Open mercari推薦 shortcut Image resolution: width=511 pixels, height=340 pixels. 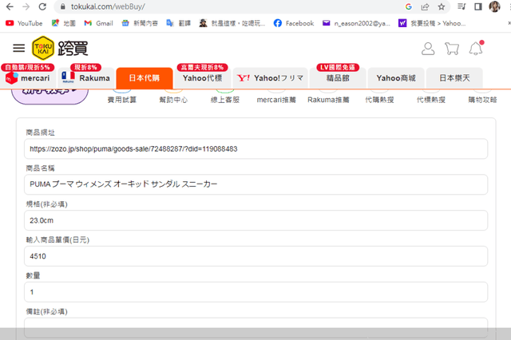click(276, 100)
